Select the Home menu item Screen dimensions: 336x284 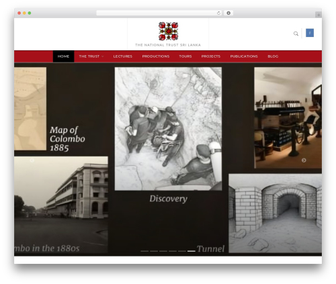(63, 56)
